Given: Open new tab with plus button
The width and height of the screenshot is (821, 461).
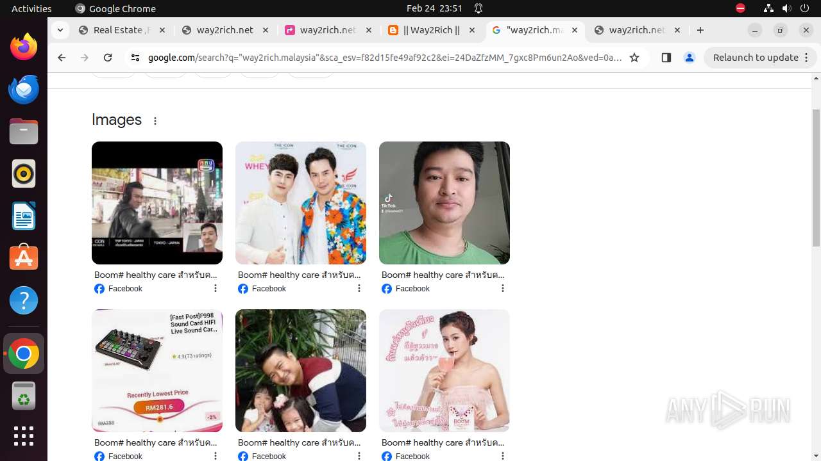Looking at the screenshot, I should click(700, 30).
